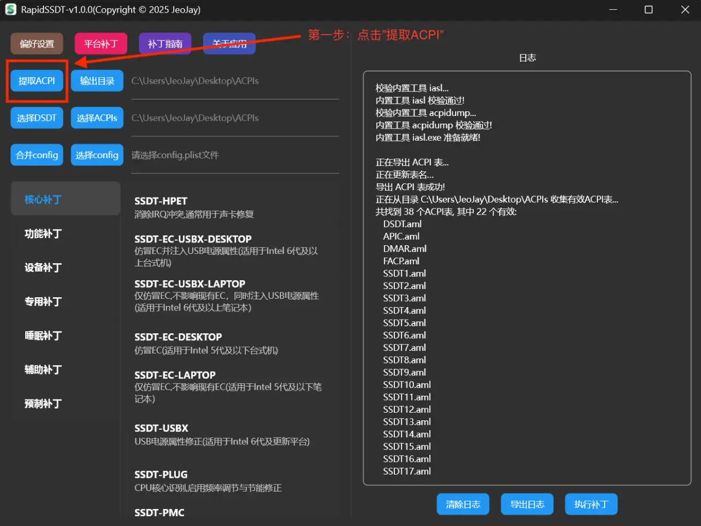Viewport: 701px width, 526px height.
Task: Clear the log with 清除日志
Action: (x=463, y=505)
